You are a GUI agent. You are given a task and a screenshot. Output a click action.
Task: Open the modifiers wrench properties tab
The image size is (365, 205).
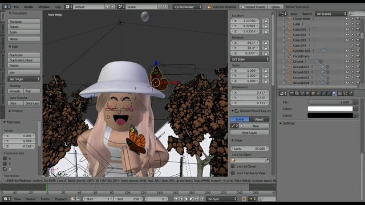click(x=324, y=93)
